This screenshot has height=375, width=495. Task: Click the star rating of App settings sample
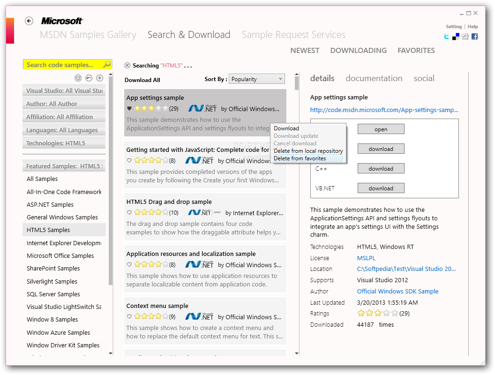click(151, 109)
